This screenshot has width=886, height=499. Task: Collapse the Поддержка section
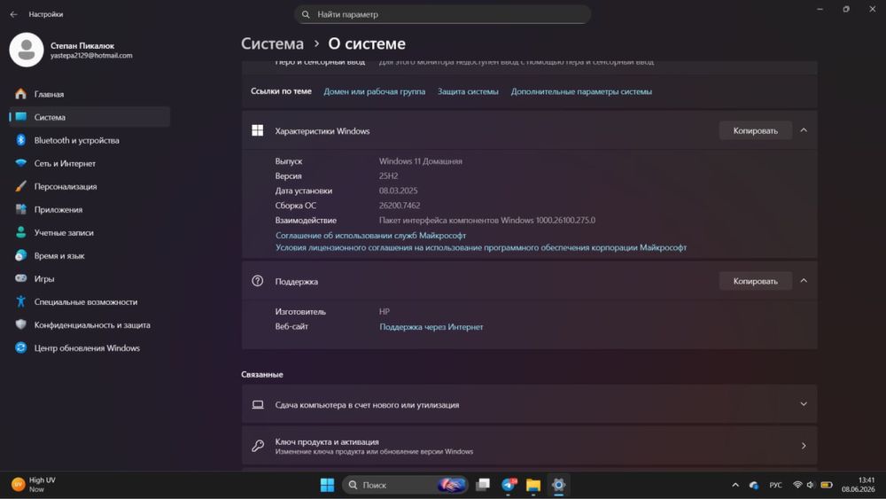[x=804, y=281]
